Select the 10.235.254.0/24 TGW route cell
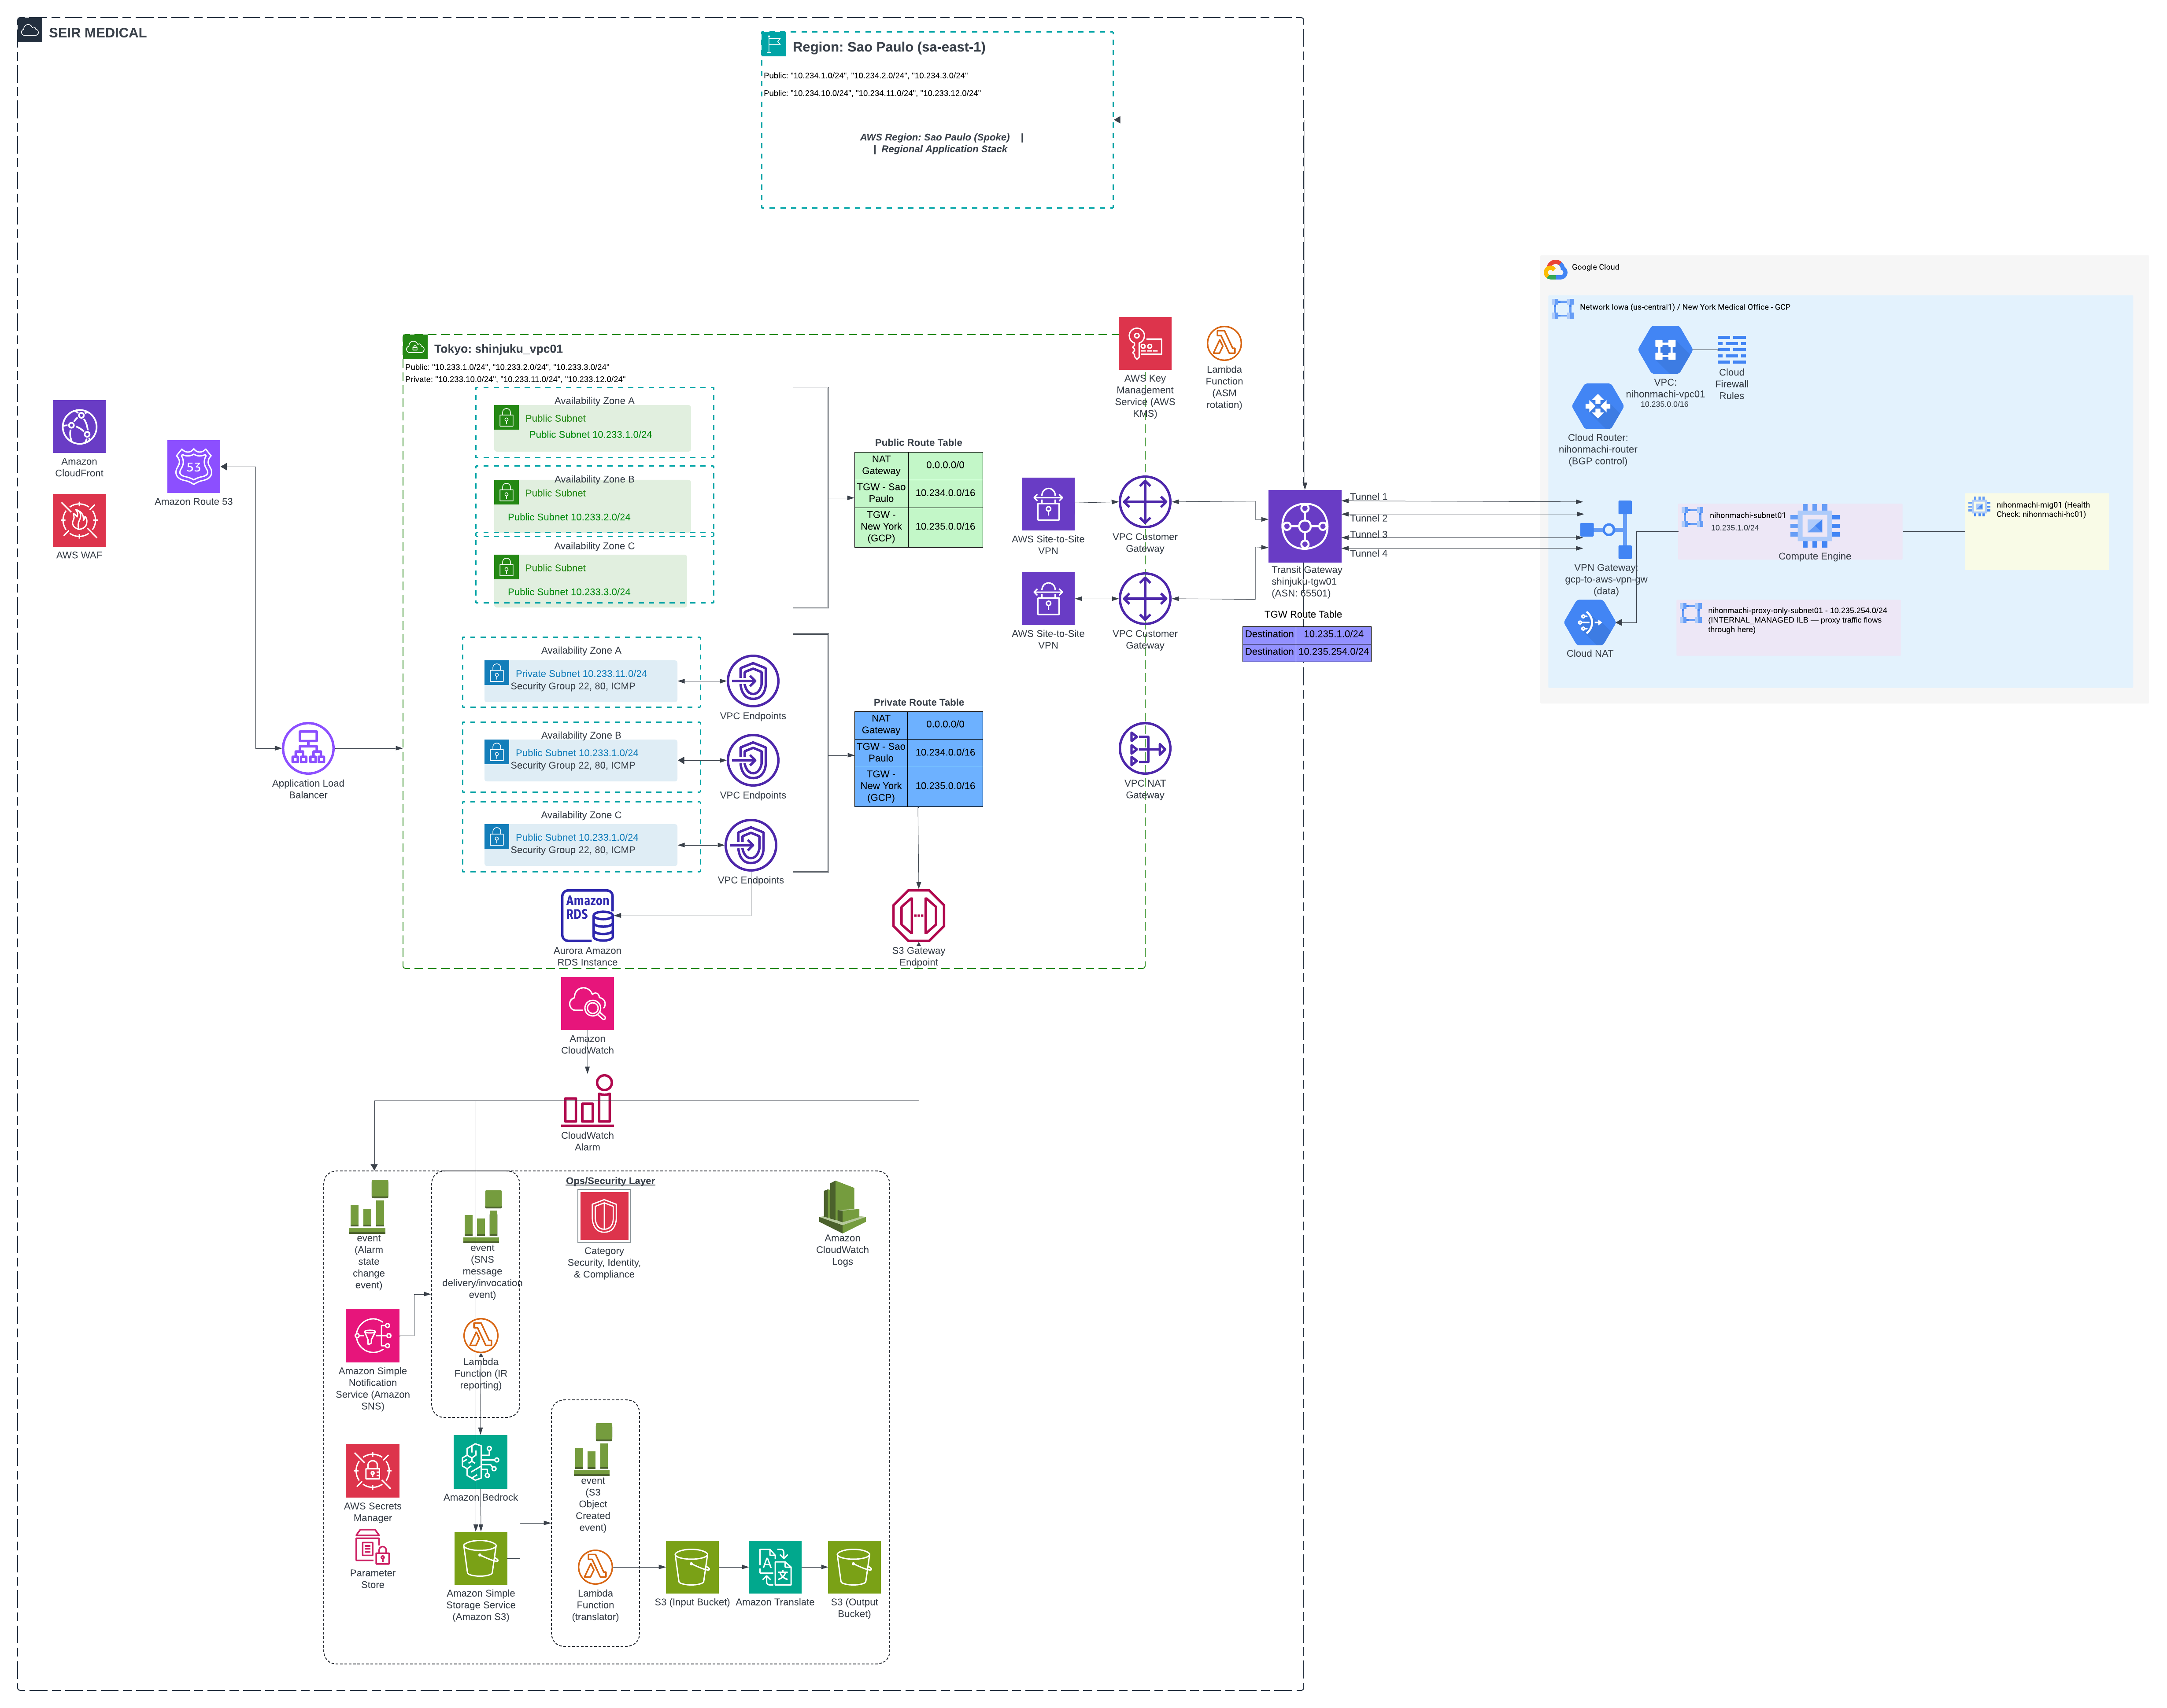2167x1708 pixels. pyautogui.click(x=1334, y=651)
